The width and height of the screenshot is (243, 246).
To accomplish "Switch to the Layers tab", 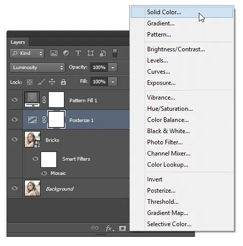I will tap(18, 42).
